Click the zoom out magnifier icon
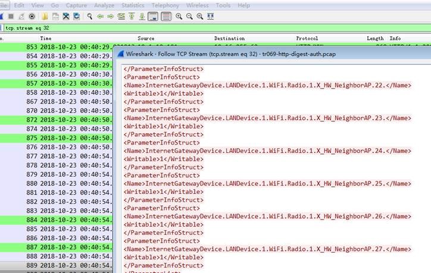 click(x=189, y=16)
